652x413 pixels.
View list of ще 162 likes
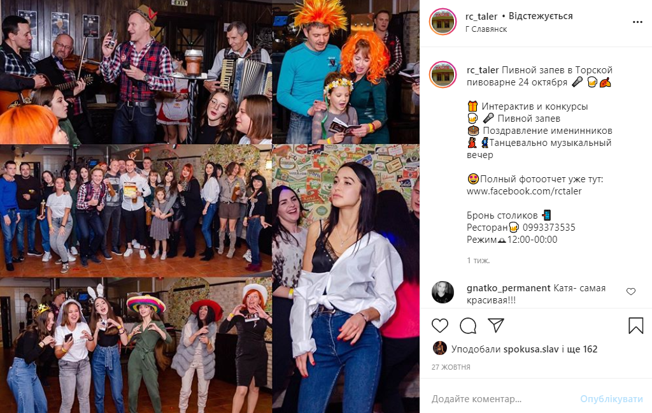582,349
